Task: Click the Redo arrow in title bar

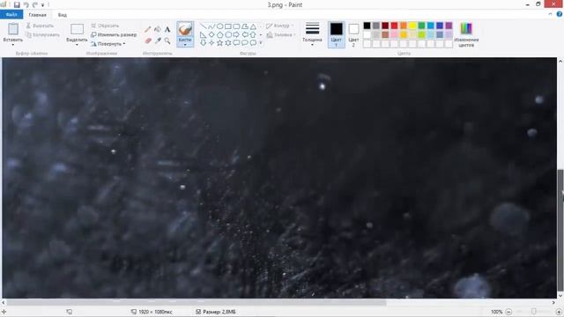Action: click(x=35, y=4)
